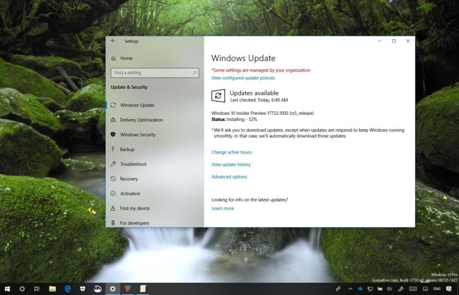Minimize the Settings window
This screenshot has width=459, height=295.
coord(380,41)
